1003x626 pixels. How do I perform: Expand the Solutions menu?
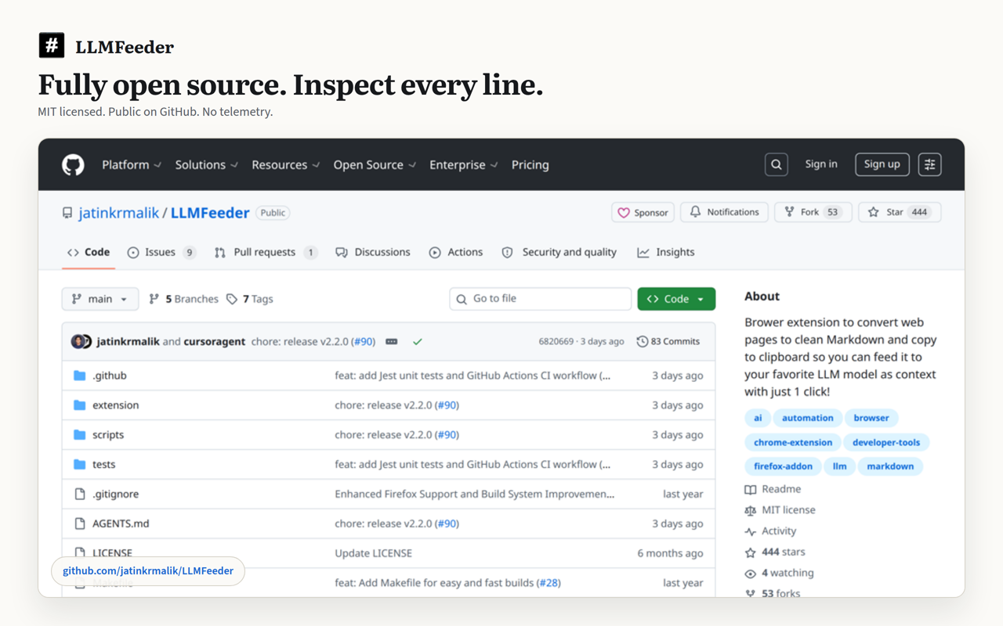click(207, 165)
